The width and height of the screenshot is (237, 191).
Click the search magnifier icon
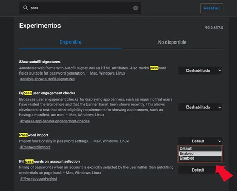[26, 8]
